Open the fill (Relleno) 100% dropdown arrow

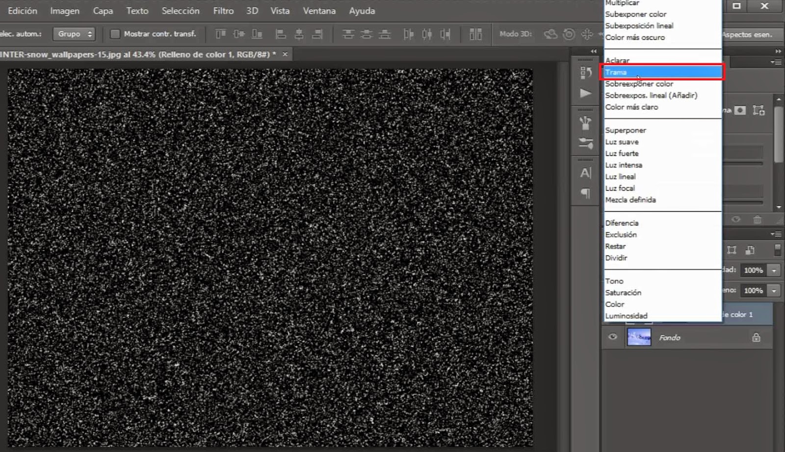pos(774,291)
